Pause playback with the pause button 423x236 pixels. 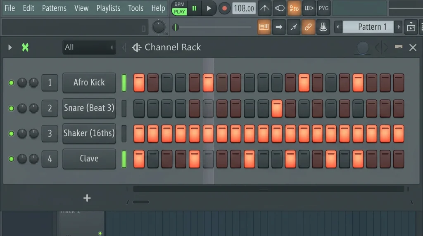[x=194, y=8]
